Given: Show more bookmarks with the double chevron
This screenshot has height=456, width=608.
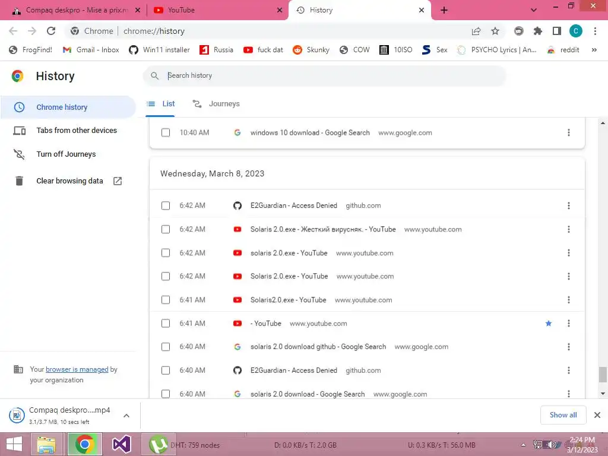Looking at the screenshot, I should tap(594, 50).
